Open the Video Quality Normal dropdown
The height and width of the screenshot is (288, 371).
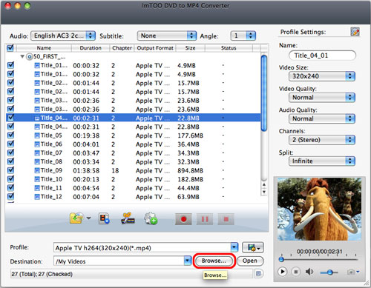[x=322, y=98]
